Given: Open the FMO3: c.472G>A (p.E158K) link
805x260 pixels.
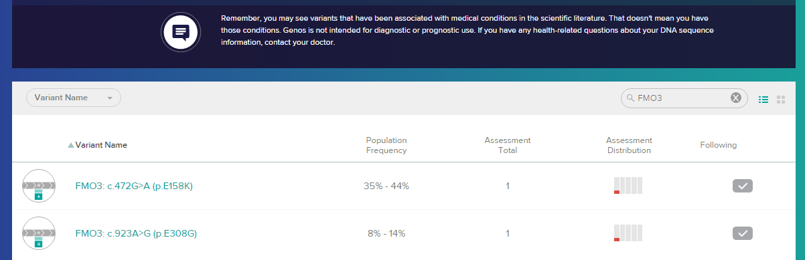Looking at the screenshot, I should (134, 186).
